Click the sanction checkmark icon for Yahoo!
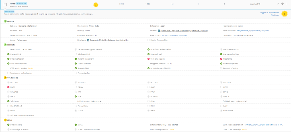Viewport: 291px width, 134px height. pyautogui.click(x=278, y=4)
